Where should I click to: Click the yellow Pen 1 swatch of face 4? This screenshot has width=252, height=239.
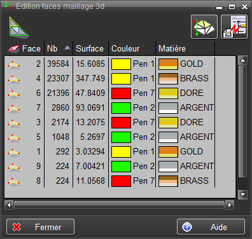(121, 79)
